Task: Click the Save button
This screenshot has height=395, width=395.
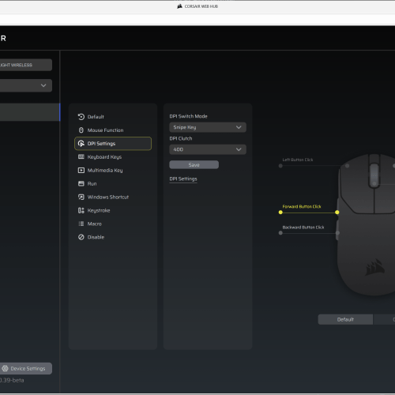Action: tap(194, 165)
